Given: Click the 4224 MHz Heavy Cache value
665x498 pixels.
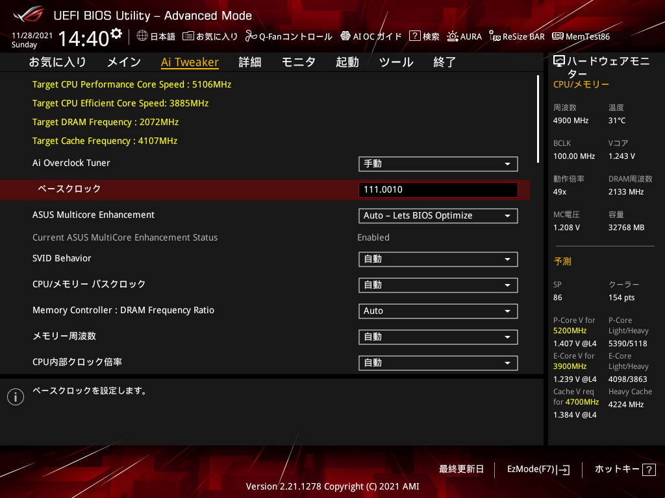Looking at the screenshot, I should click(x=626, y=405).
